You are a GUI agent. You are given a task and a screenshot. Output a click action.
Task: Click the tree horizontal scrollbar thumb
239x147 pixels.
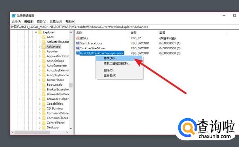pos(32,132)
